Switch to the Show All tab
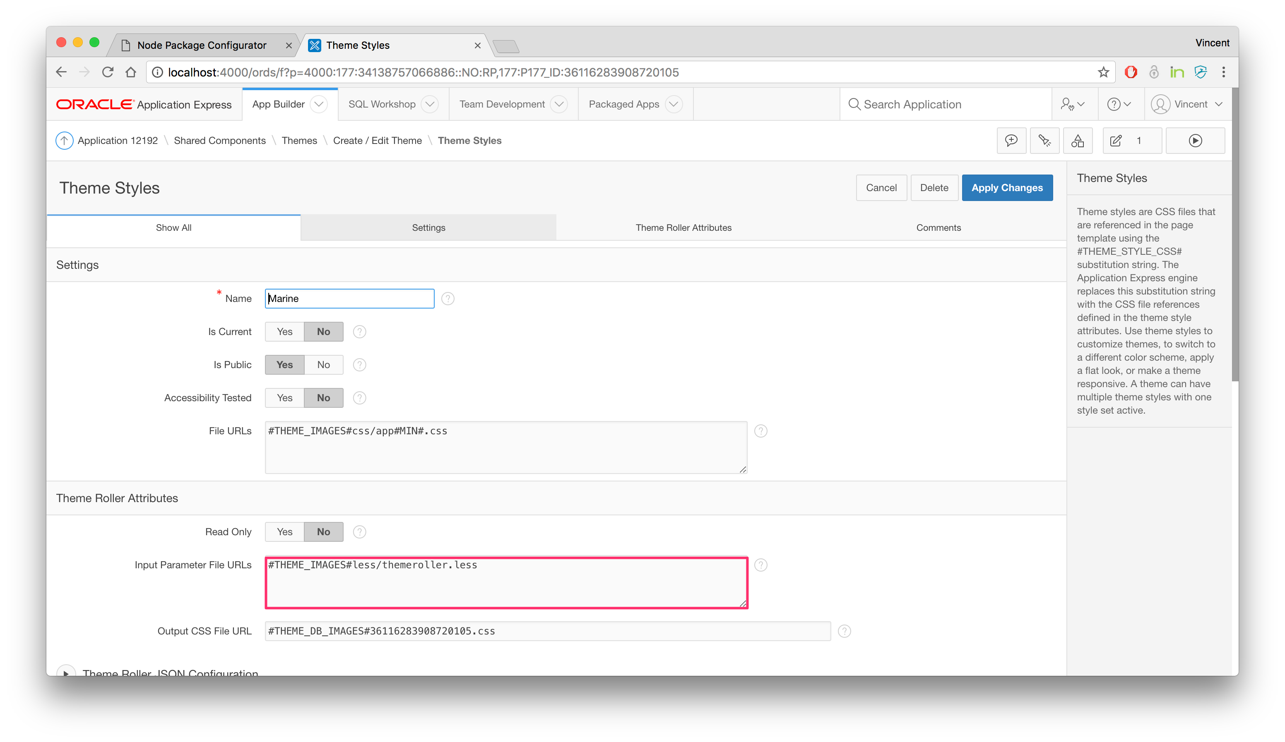The height and width of the screenshot is (742, 1285). tap(174, 228)
